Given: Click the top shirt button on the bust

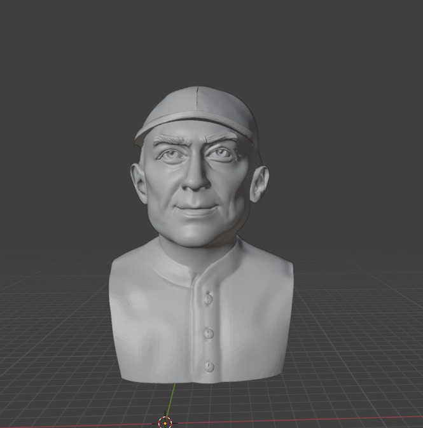Looking at the screenshot, I should tap(209, 298).
